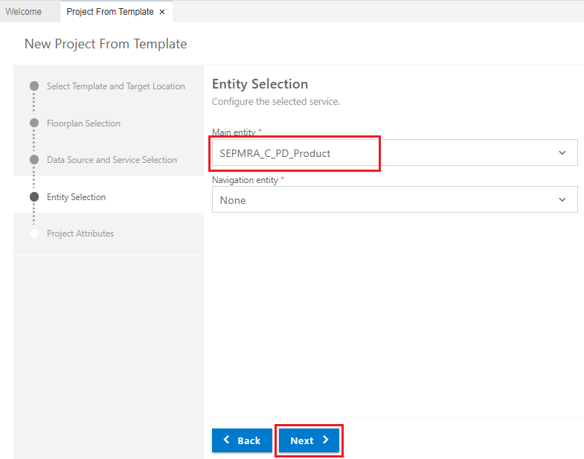
Task: Select the Entity Selection wizard step
Action: [77, 196]
